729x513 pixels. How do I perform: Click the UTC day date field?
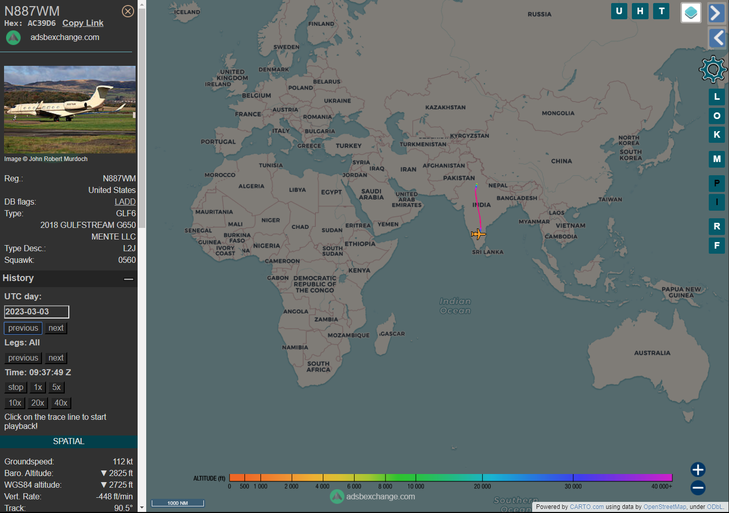click(x=36, y=312)
